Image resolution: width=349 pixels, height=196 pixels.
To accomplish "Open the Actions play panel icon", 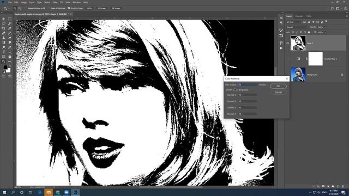I will (x=281, y=48).
